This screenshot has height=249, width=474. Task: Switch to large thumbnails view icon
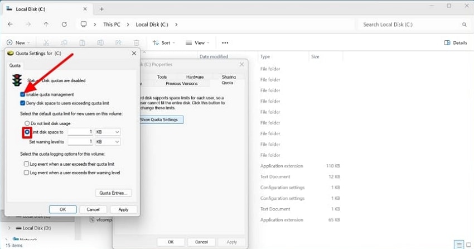click(x=468, y=245)
